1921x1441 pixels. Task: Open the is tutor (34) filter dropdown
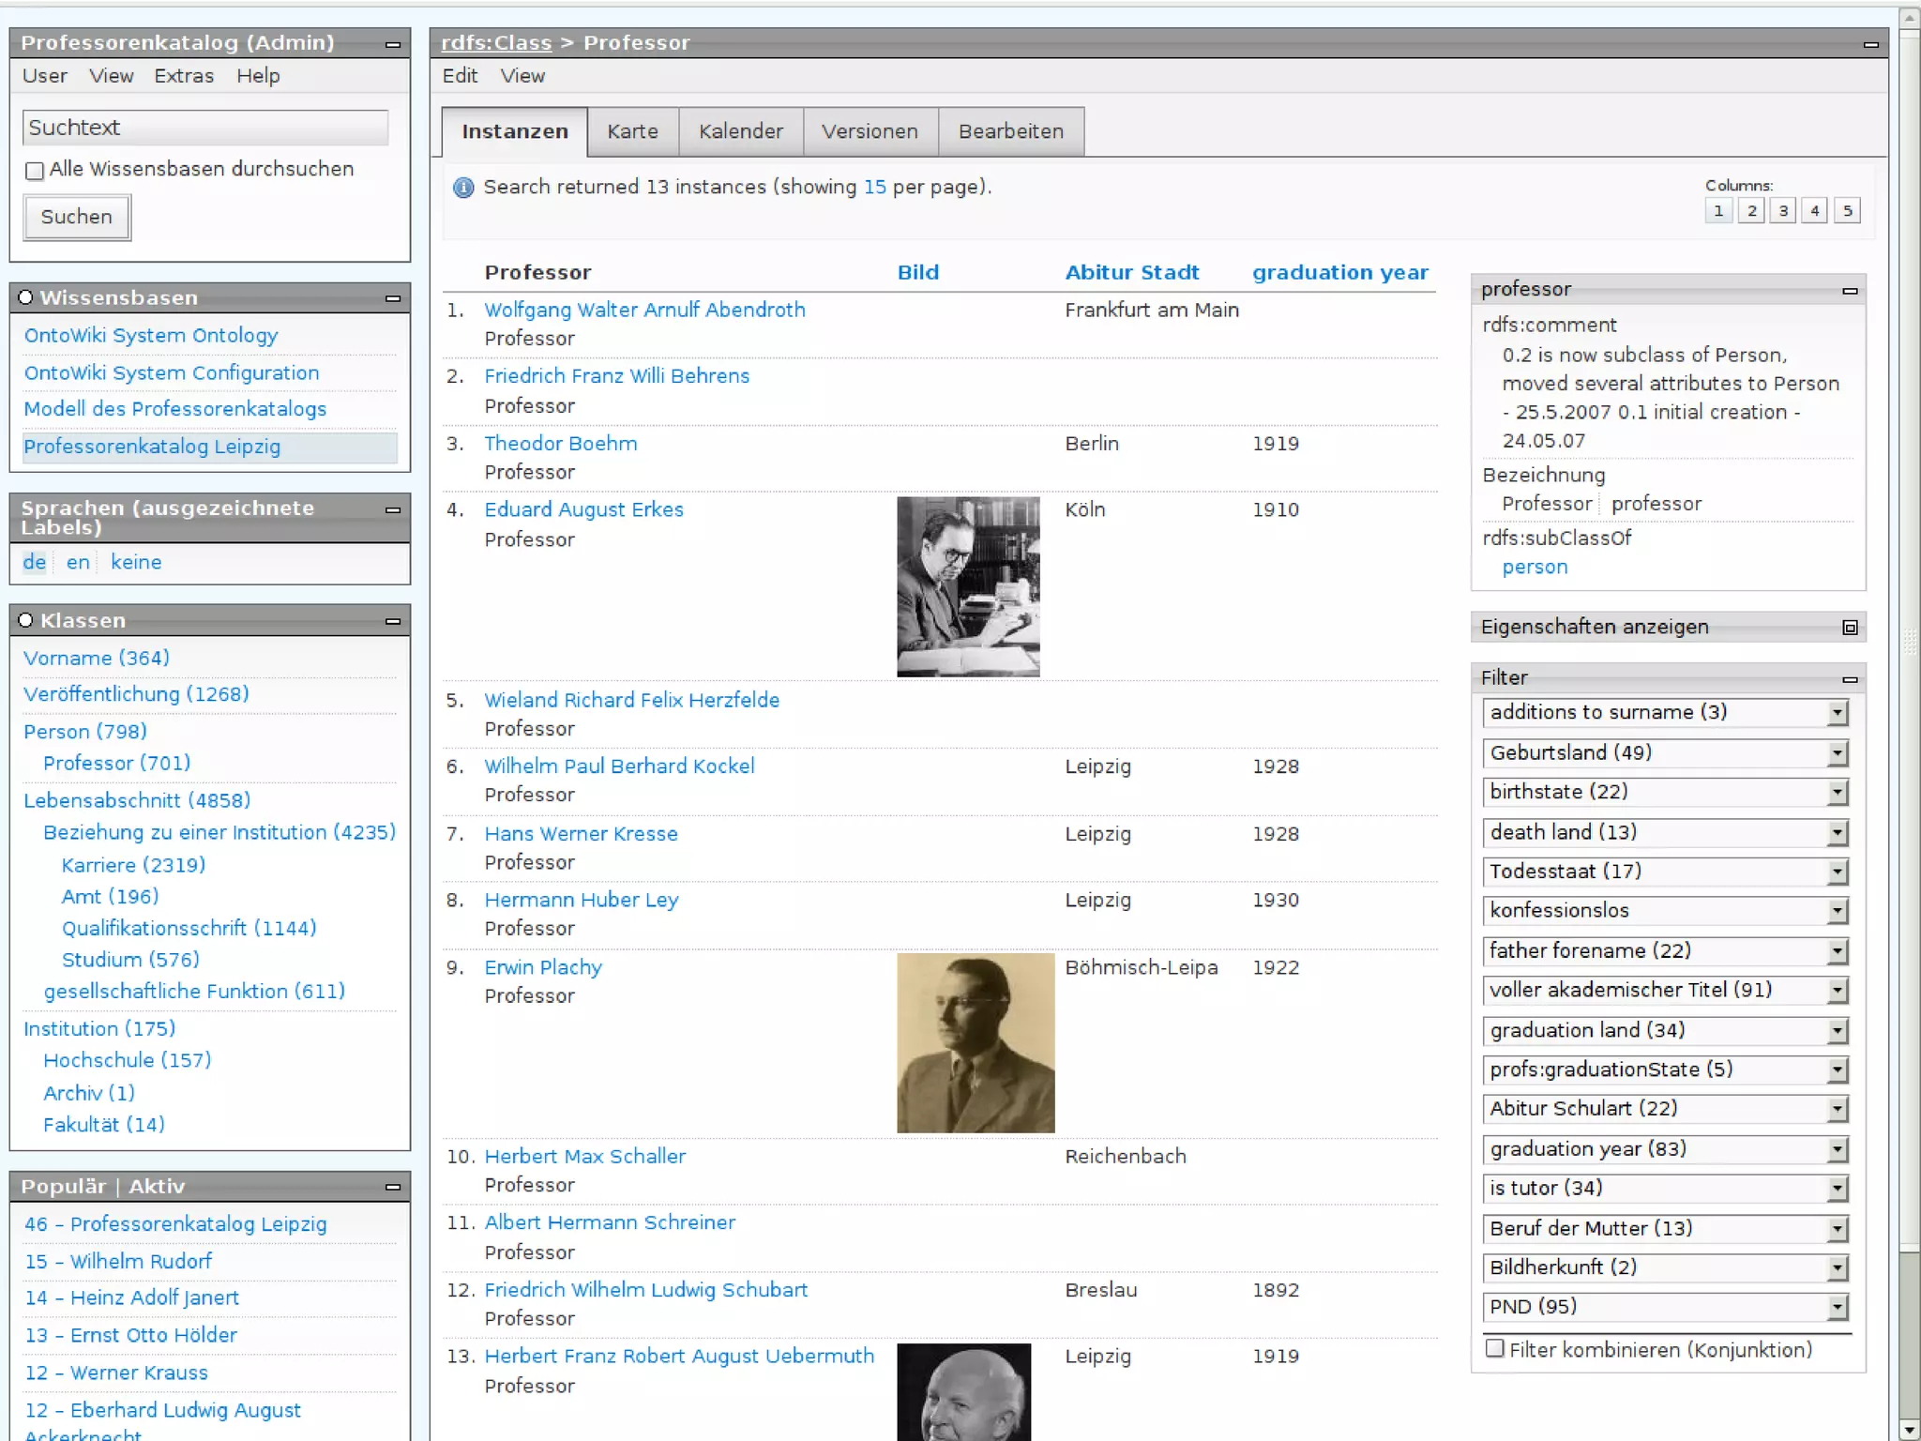point(1665,1189)
